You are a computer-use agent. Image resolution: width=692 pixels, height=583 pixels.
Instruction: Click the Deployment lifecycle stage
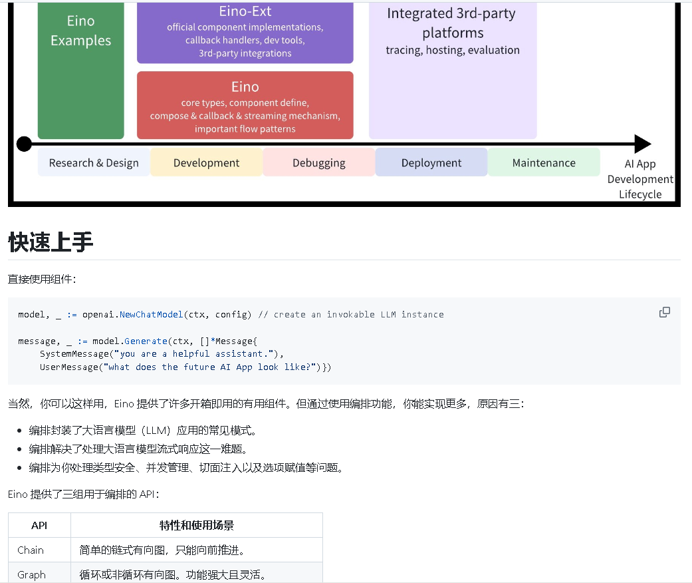pos(431,162)
